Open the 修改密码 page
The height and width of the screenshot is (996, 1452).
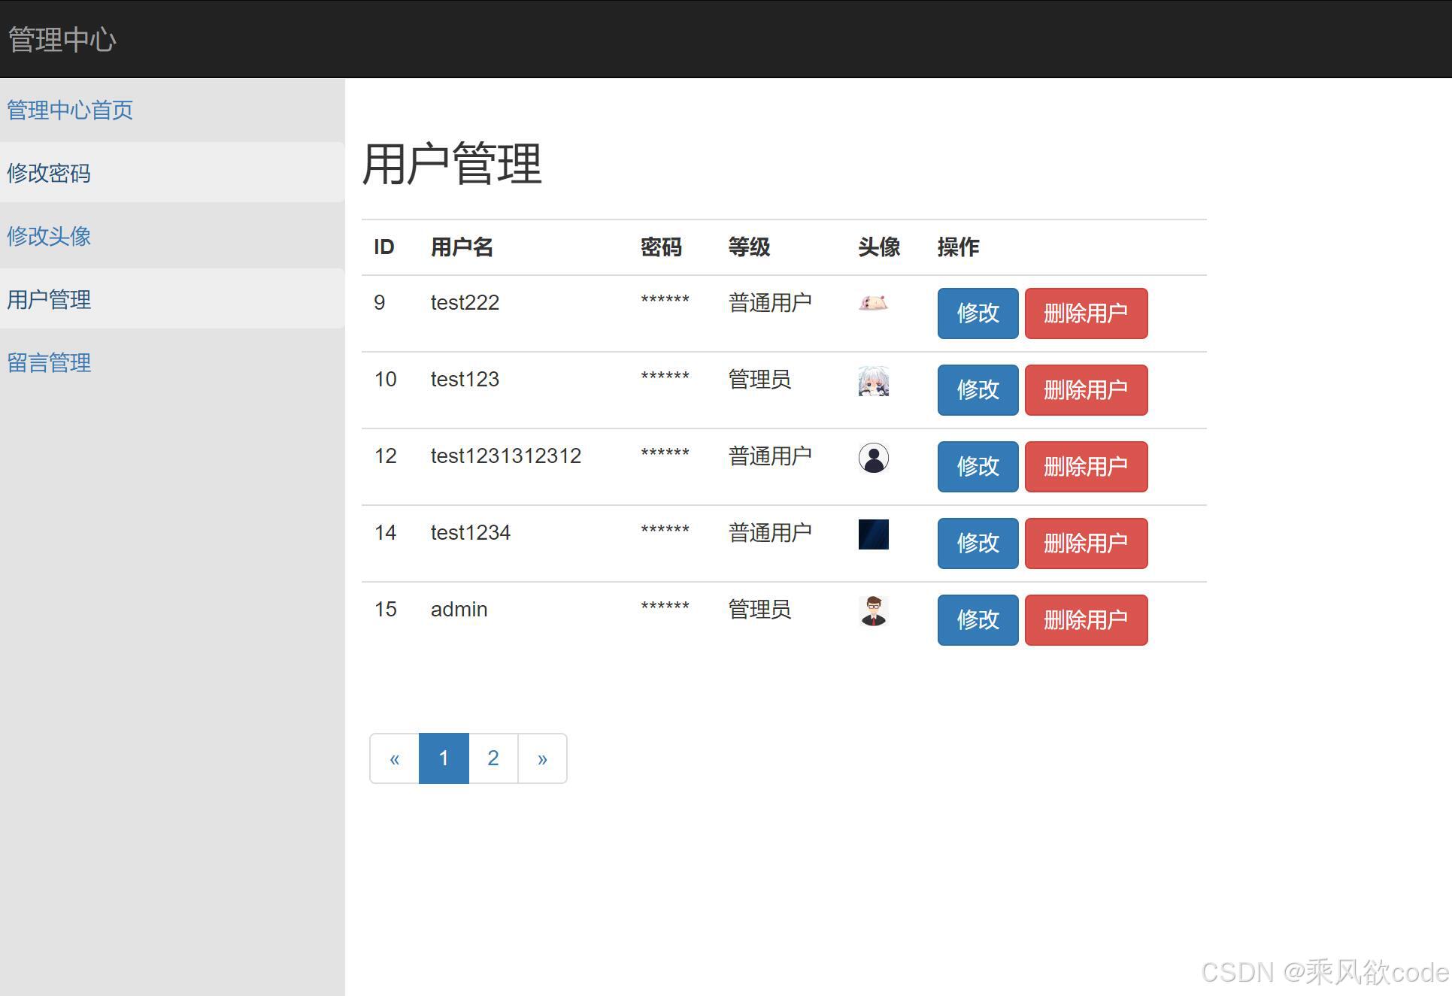point(49,173)
